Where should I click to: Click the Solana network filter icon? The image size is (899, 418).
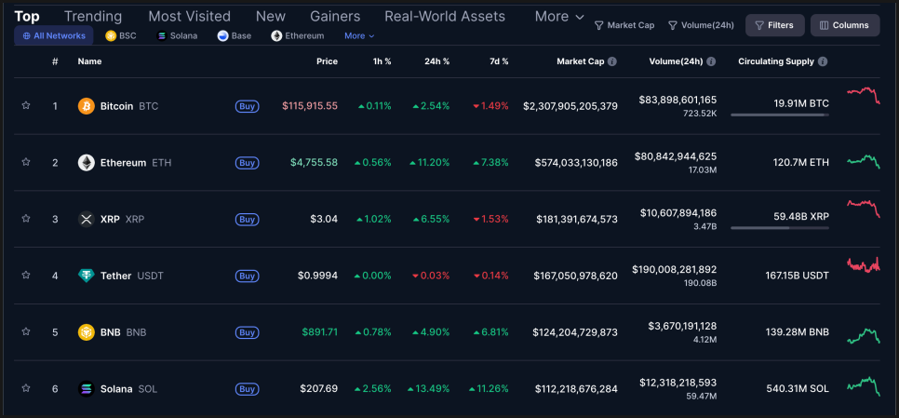pos(161,36)
